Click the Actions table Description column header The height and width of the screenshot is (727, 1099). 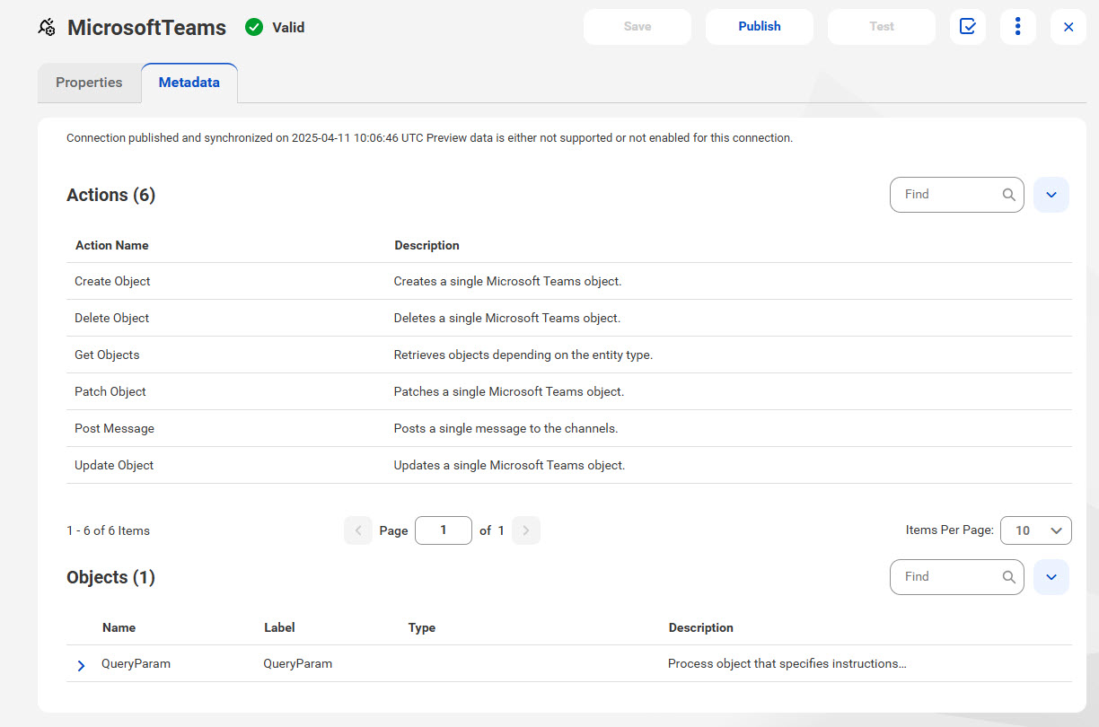pos(426,245)
